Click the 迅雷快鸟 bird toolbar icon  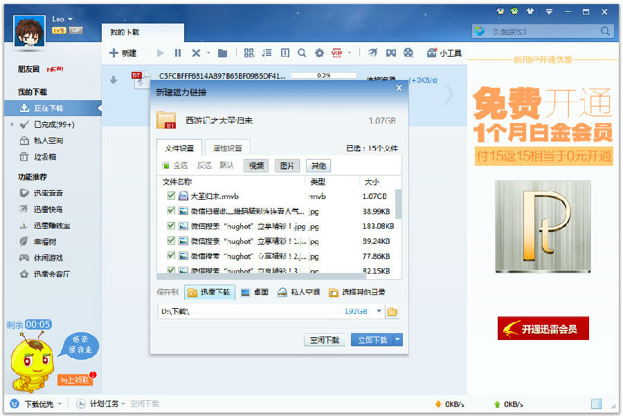[x=372, y=53]
